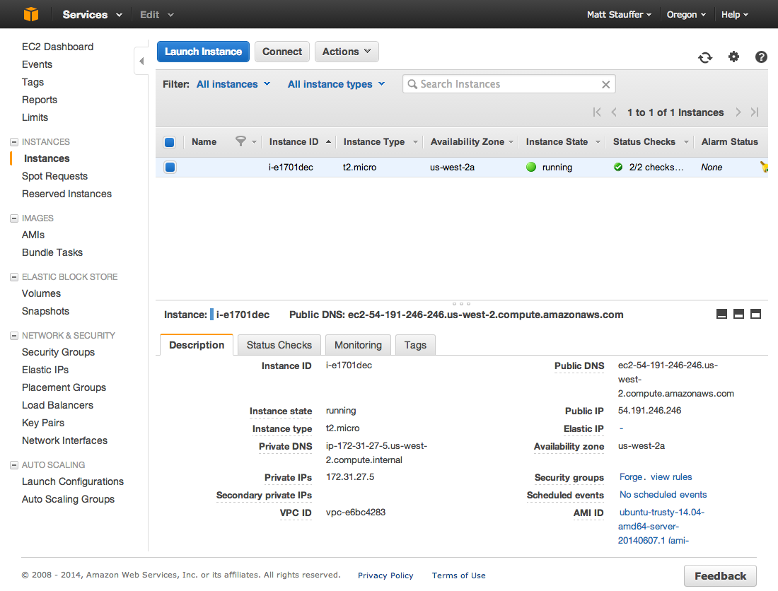Click the alarm bell icon in instance row
Image resolution: width=778 pixels, height=591 pixels.
tap(764, 167)
